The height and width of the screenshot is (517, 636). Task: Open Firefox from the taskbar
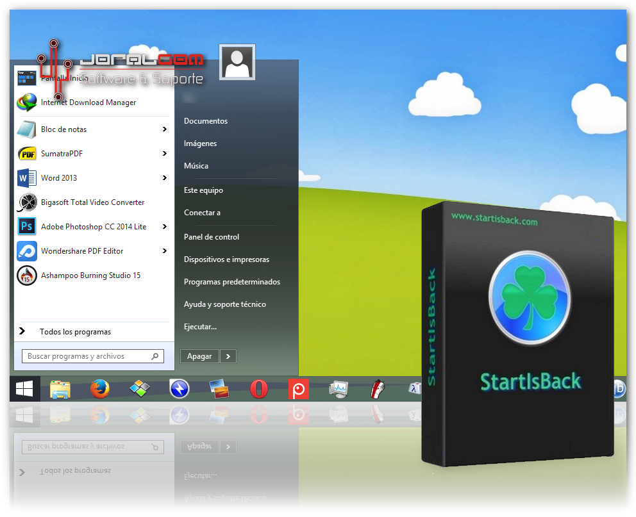(x=100, y=389)
